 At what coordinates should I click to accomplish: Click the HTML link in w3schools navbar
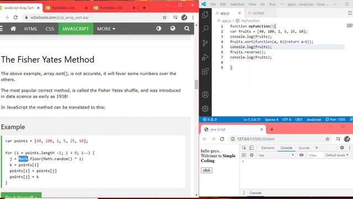pyautogui.click(x=31, y=29)
